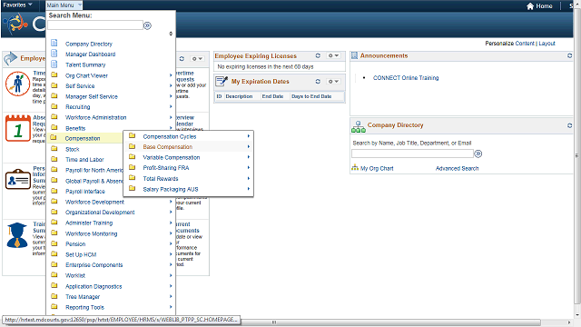Select the Recruiting menu item
581x327 pixels.
[x=78, y=107]
